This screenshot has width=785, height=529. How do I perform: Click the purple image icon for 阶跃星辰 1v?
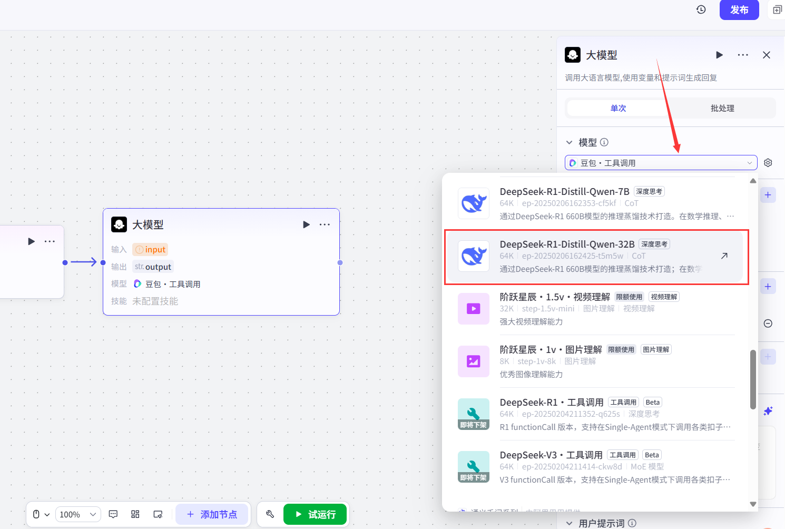point(474,361)
